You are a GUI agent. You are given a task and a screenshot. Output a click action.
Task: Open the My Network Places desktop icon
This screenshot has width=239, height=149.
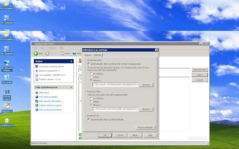pyautogui.click(x=7, y=66)
